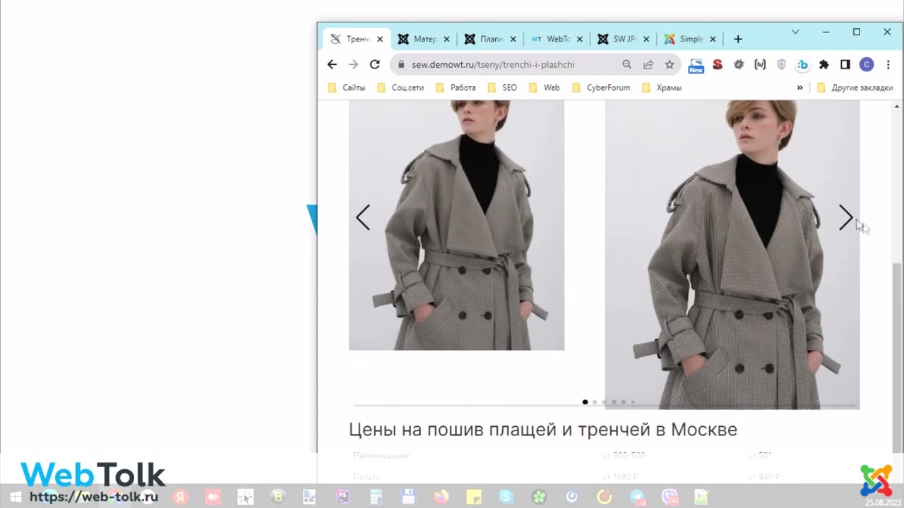
Task: Close the 'Simple' tab
Action: point(713,39)
